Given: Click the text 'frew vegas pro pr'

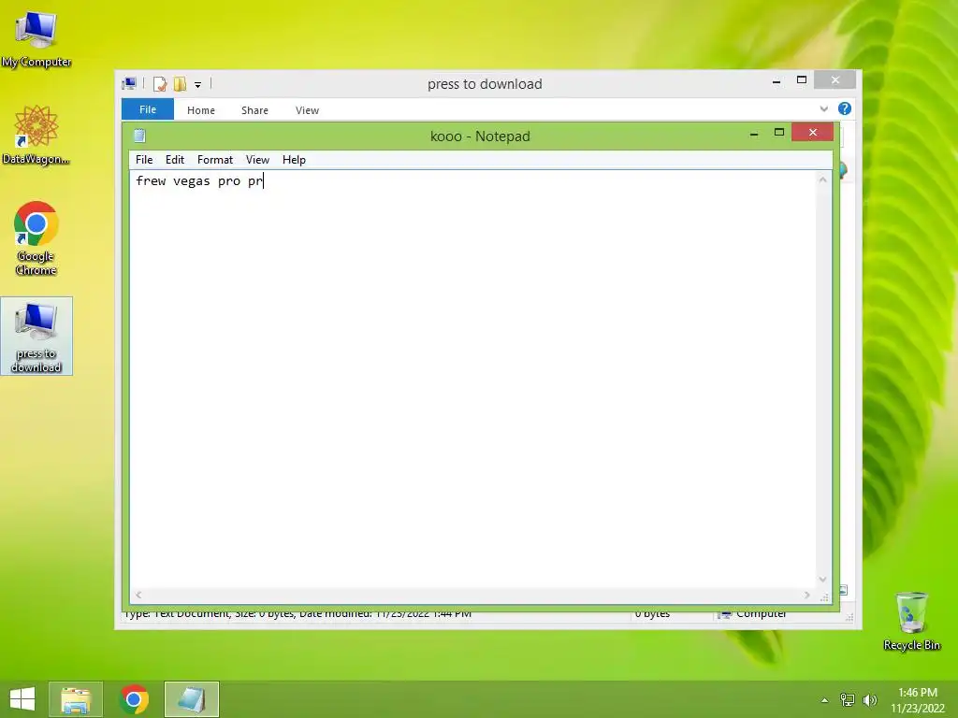Looking at the screenshot, I should 199,181.
